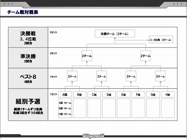
Task: Click the ベスト8 2チーム box above E組 and F組
Action: coord(131,76)
